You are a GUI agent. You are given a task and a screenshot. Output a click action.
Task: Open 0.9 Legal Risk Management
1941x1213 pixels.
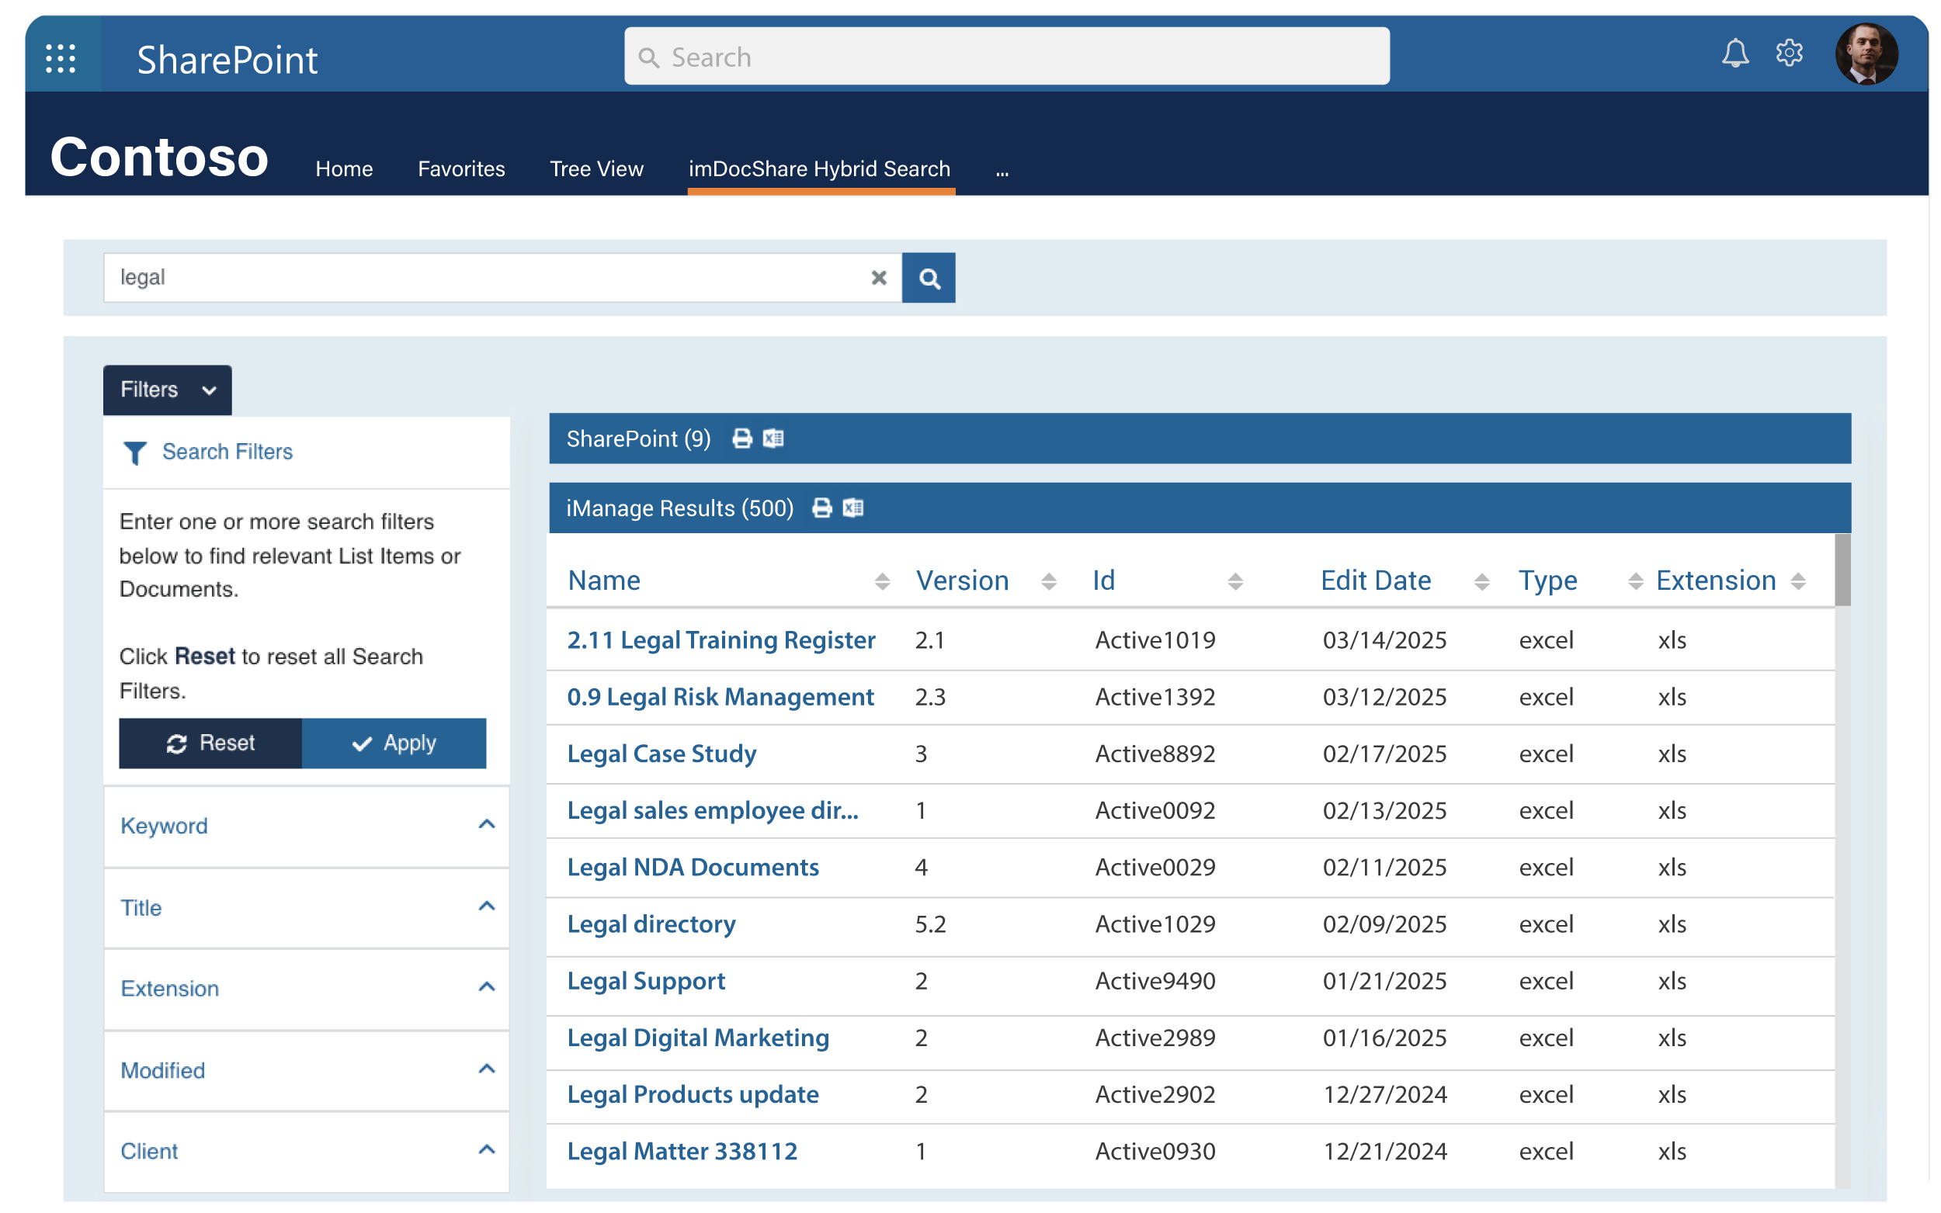720,697
